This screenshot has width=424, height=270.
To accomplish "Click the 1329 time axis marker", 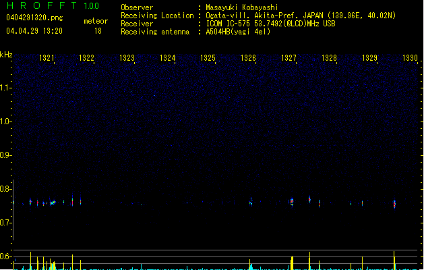I will point(369,57).
